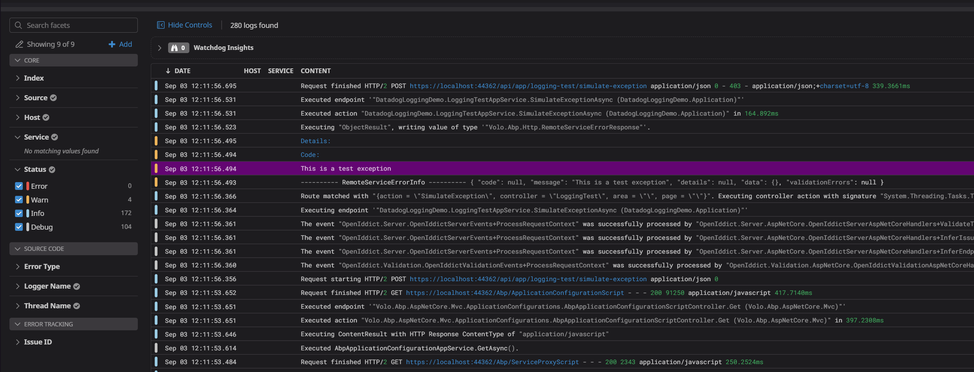Click the verified checkmark icon beside Thread Name
The width and height of the screenshot is (974, 372).
coord(76,306)
